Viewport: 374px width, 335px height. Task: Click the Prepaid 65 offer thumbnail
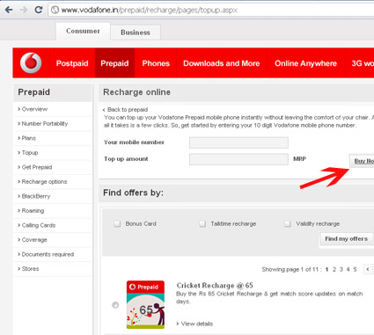(145, 304)
